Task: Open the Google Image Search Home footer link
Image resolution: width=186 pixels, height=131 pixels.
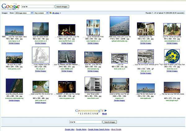Action: point(99,129)
